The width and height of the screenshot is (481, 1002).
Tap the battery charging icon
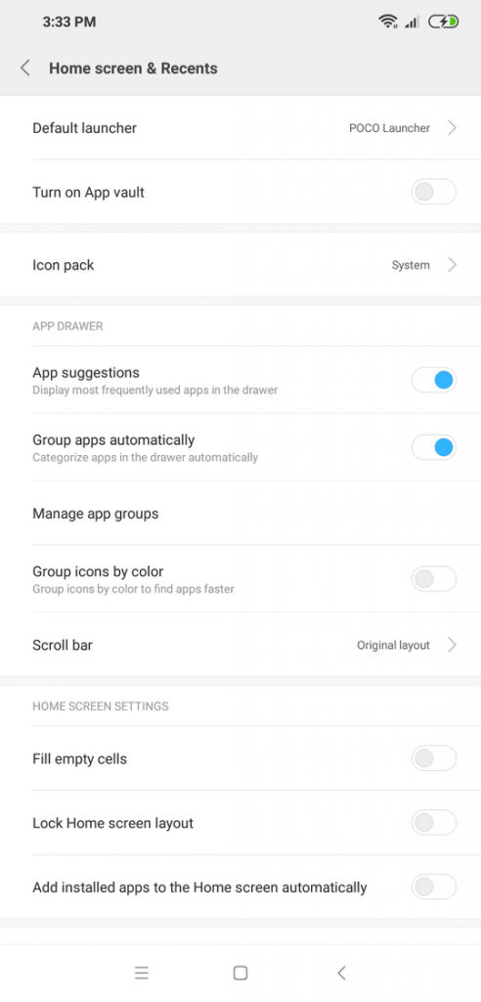click(443, 22)
